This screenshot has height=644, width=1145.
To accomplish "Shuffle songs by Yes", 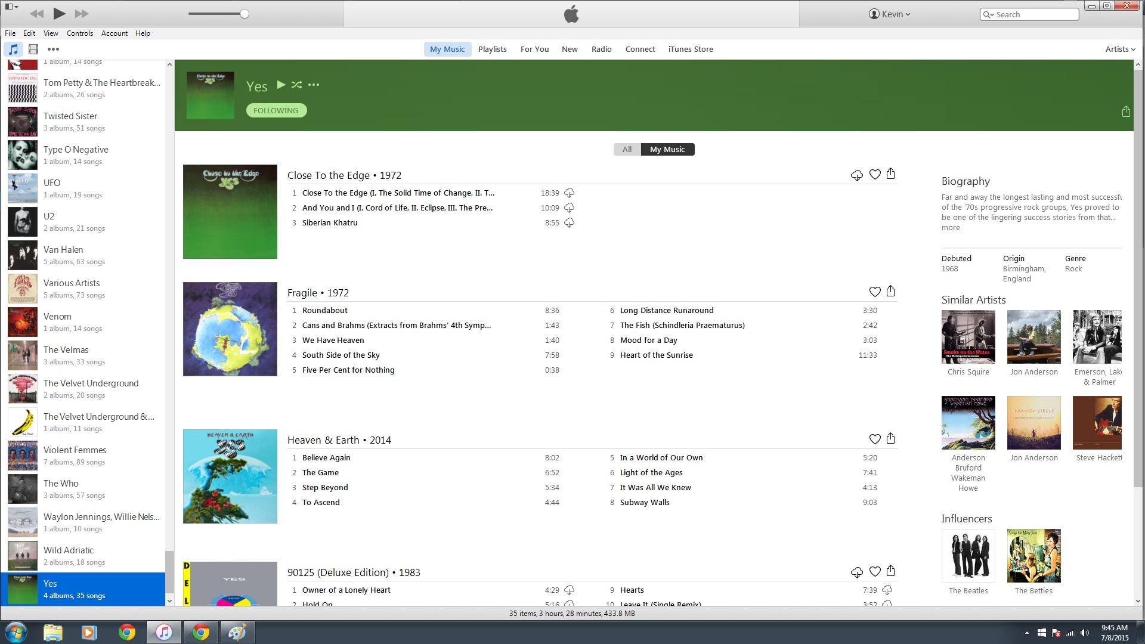I will [x=296, y=85].
